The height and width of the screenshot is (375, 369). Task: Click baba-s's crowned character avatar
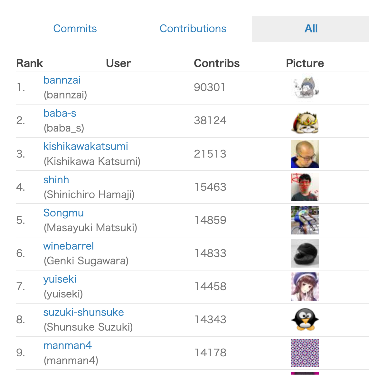pos(305,121)
